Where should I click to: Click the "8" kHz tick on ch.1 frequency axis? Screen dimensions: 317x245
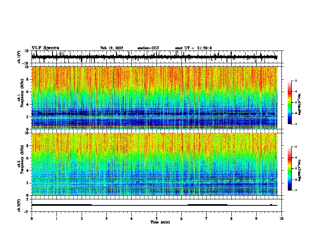point(28,79)
